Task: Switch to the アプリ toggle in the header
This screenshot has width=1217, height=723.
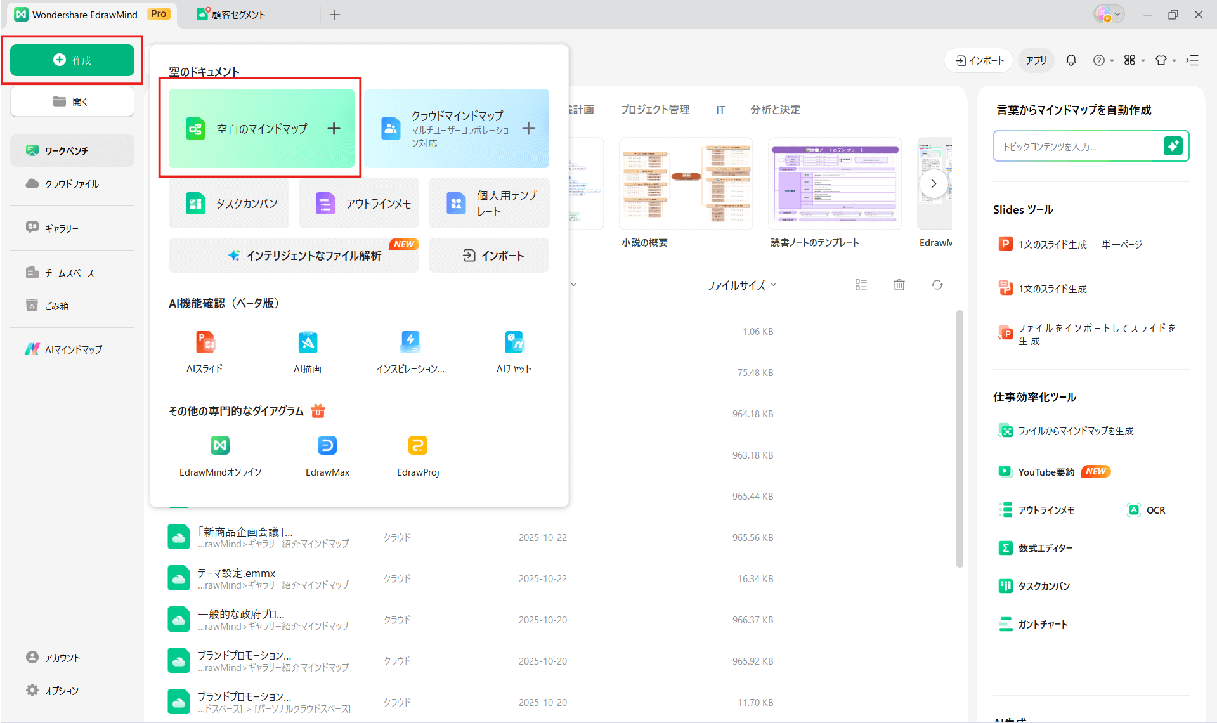Action: tap(1036, 60)
